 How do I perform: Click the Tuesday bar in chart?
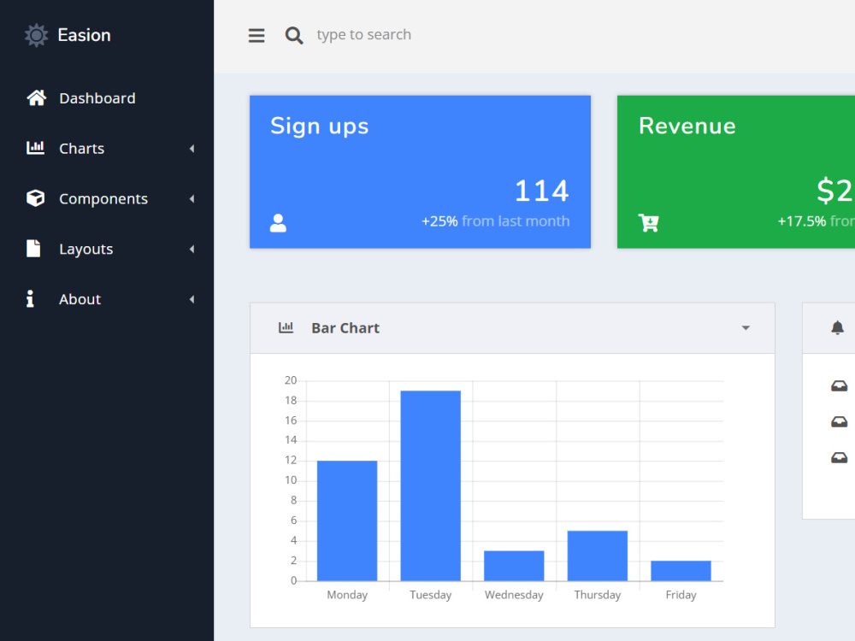click(430, 485)
